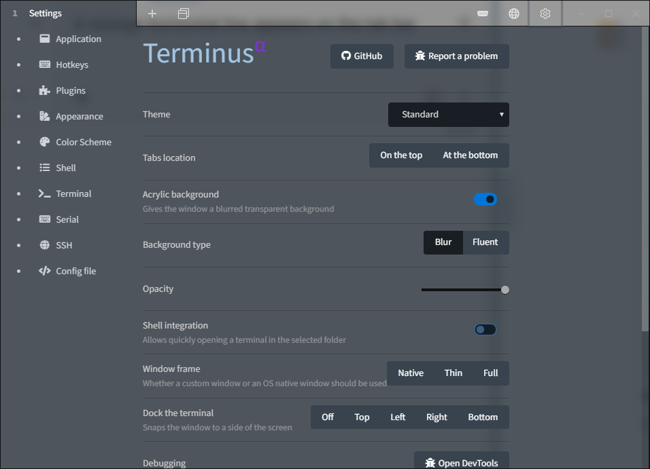The height and width of the screenshot is (469, 650).
Task: Select Fluent background type
Action: (x=485, y=242)
